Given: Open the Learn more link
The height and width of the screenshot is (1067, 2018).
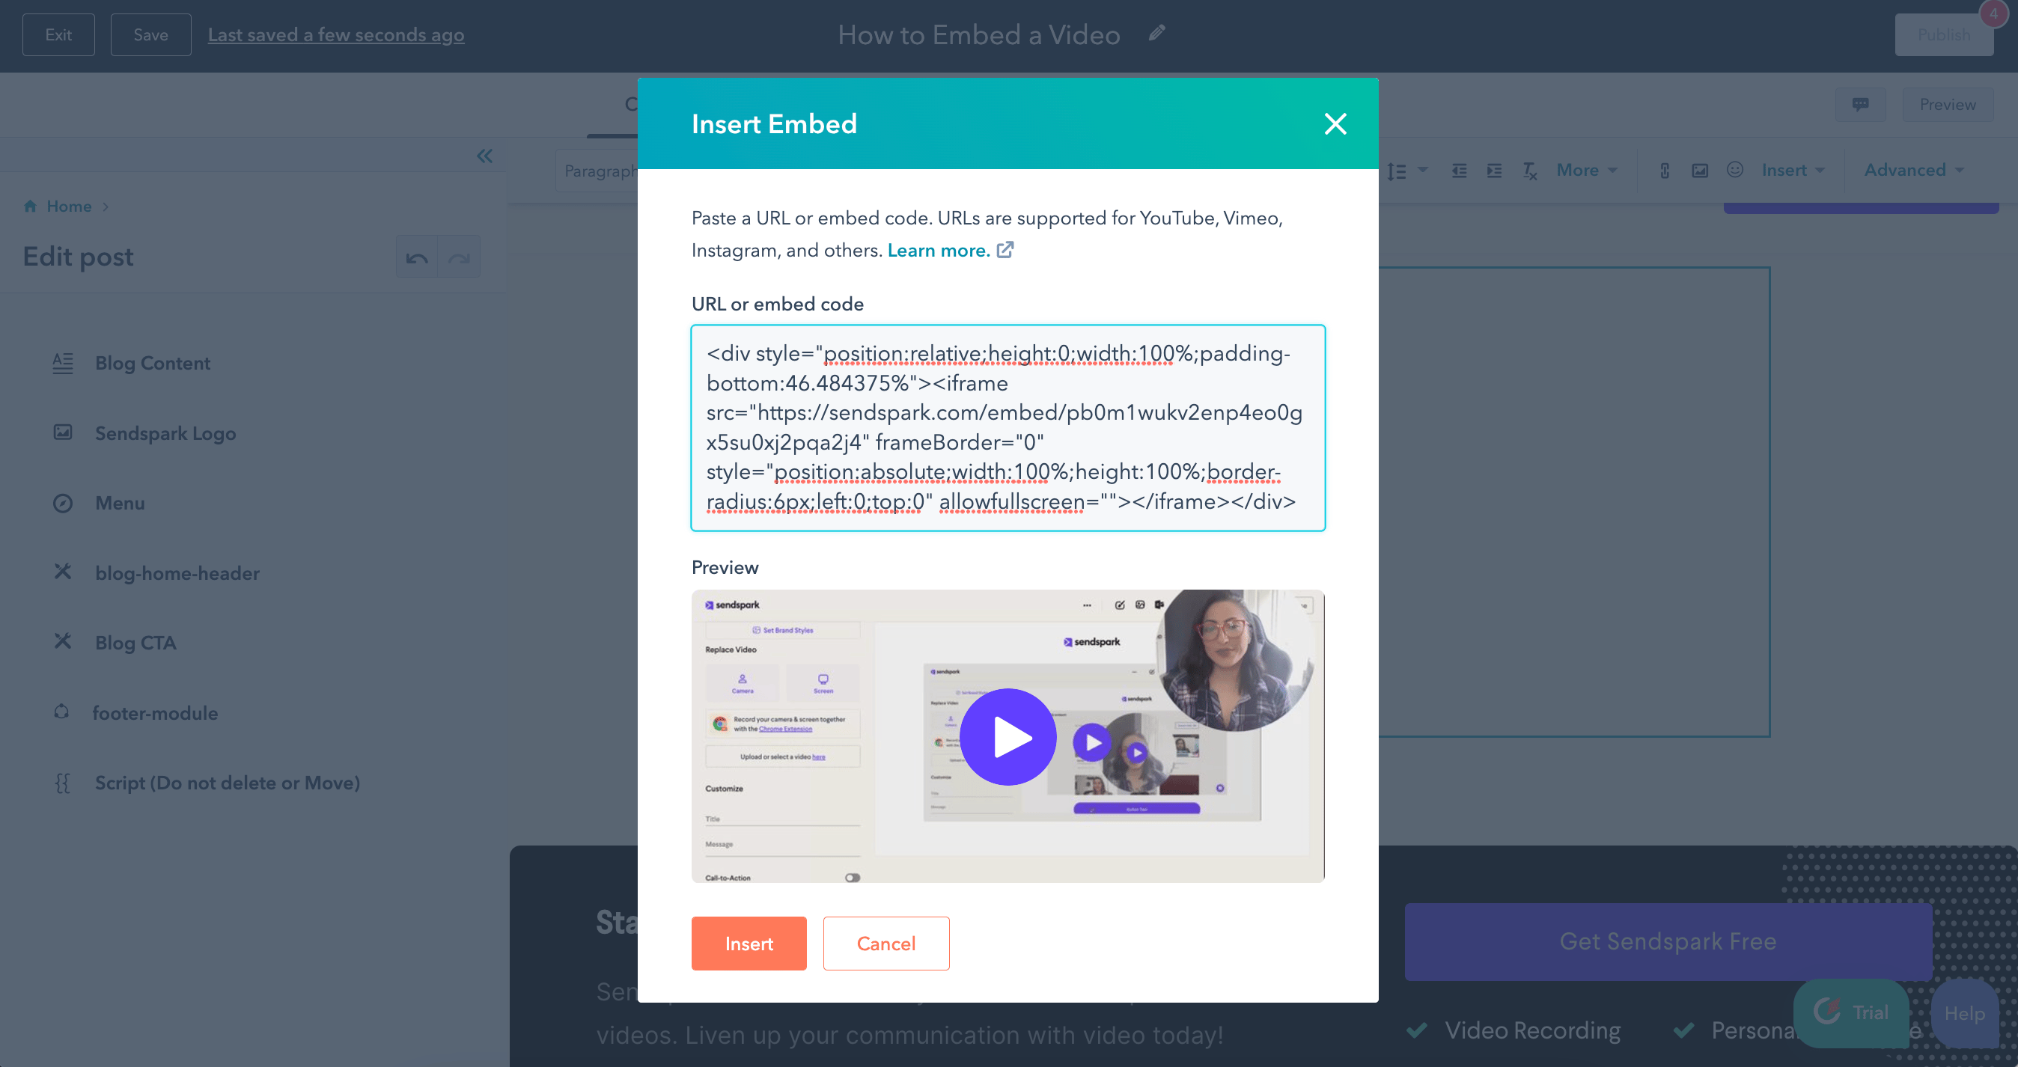Looking at the screenshot, I should [x=951, y=251].
